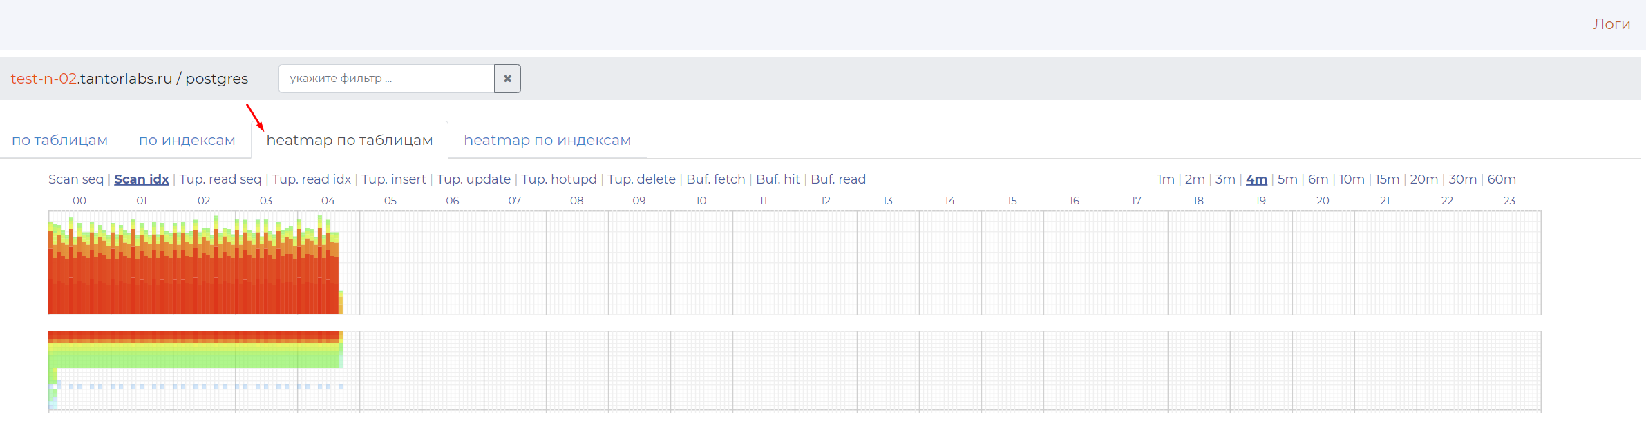Switch metric to Tup. update

tap(473, 179)
